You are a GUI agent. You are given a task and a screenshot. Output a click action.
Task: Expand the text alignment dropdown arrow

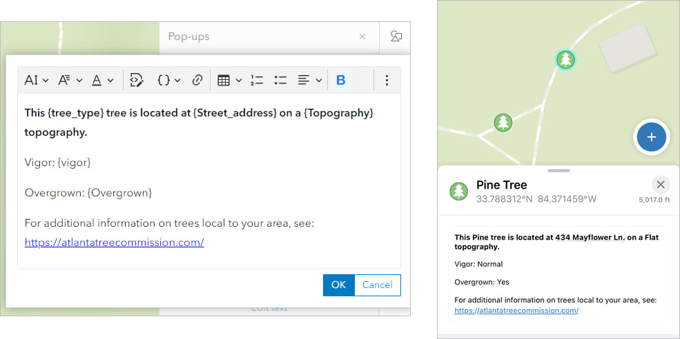319,81
